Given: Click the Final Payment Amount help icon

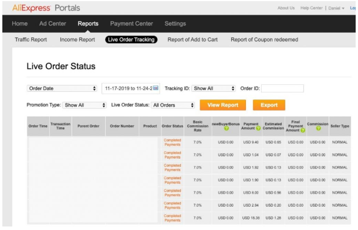Looking at the screenshot, I should [x=303, y=131].
